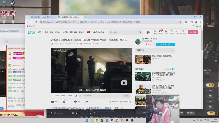Viewport: 219px width, 123px height.
Task: Switch to the first bilibili browser tab
Action: point(43,17)
